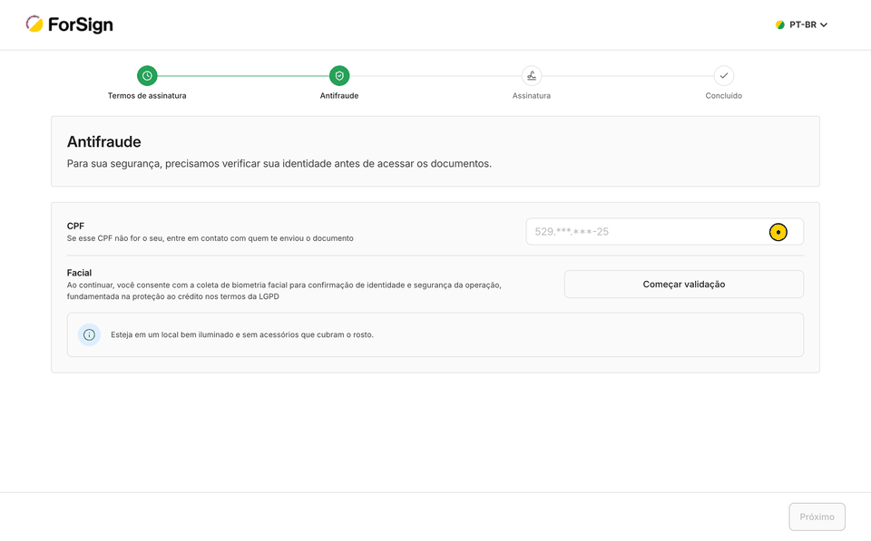Click the clock icon for Termos de assinatura

[147, 75]
